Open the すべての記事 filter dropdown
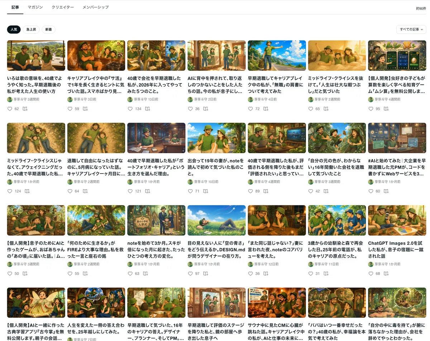The image size is (430, 341). click(x=411, y=29)
